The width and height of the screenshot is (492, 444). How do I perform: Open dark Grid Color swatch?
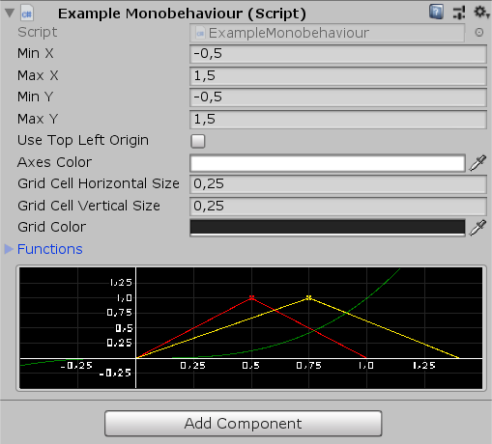pyautogui.click(x=328, y=228)
